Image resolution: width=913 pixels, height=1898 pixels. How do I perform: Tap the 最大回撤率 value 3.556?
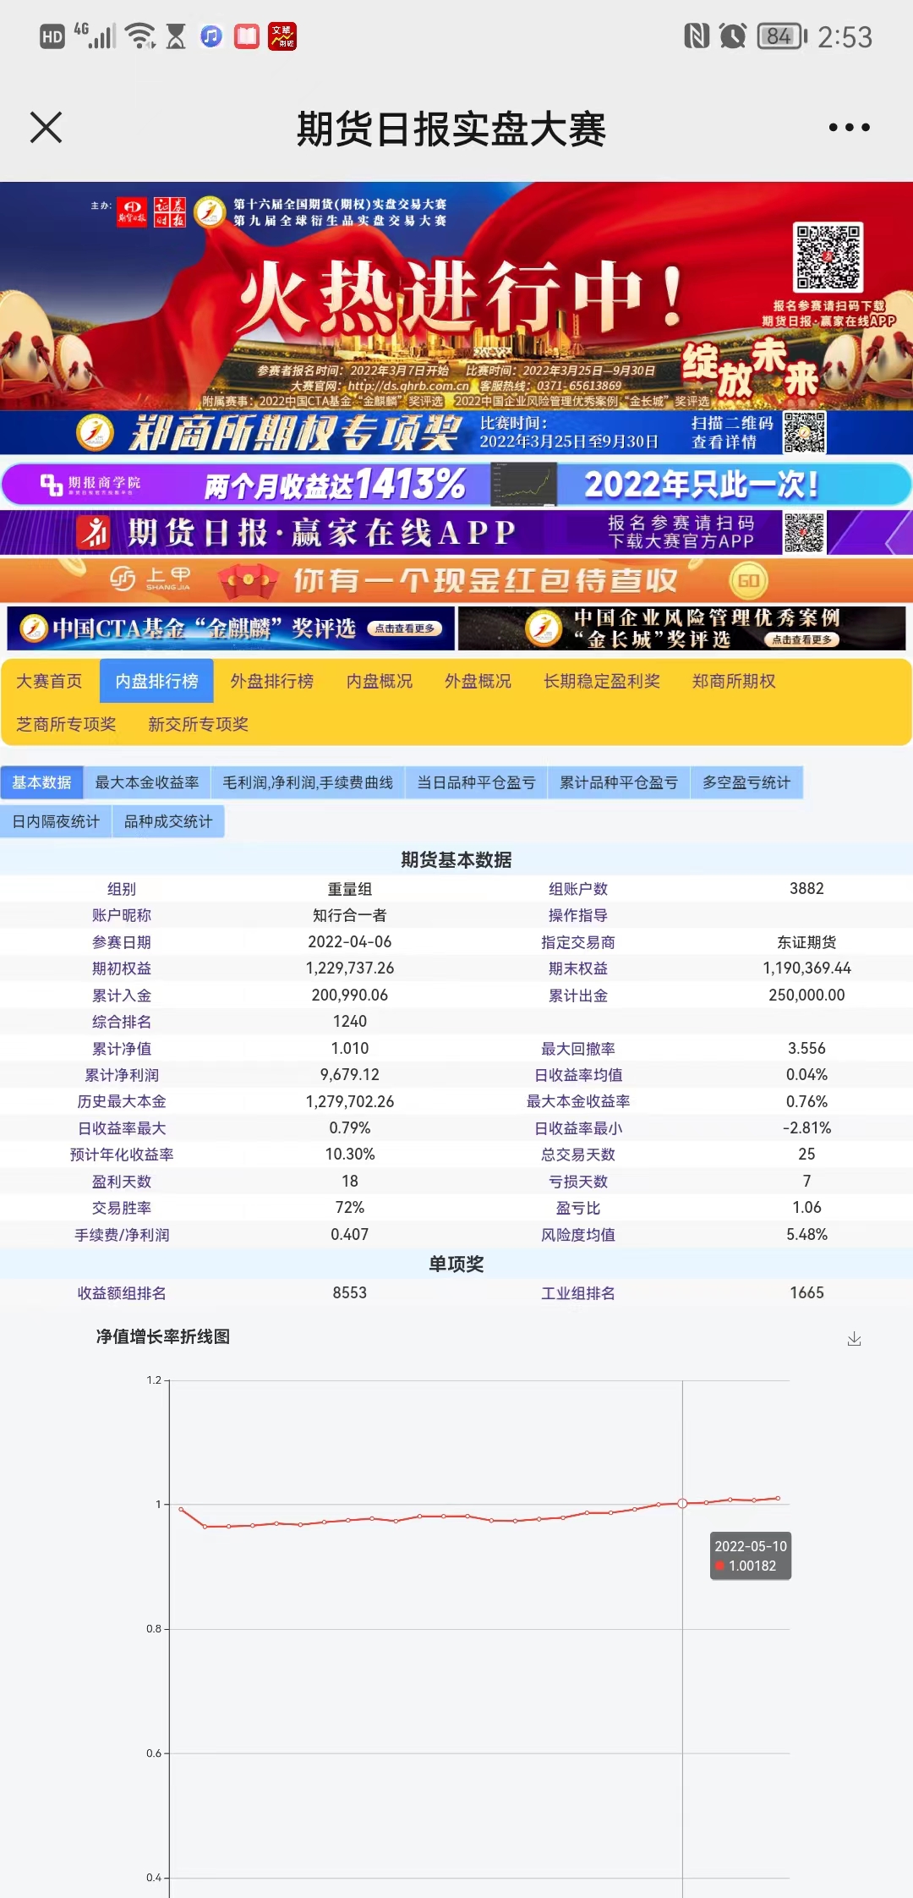tap(806, 1048)
